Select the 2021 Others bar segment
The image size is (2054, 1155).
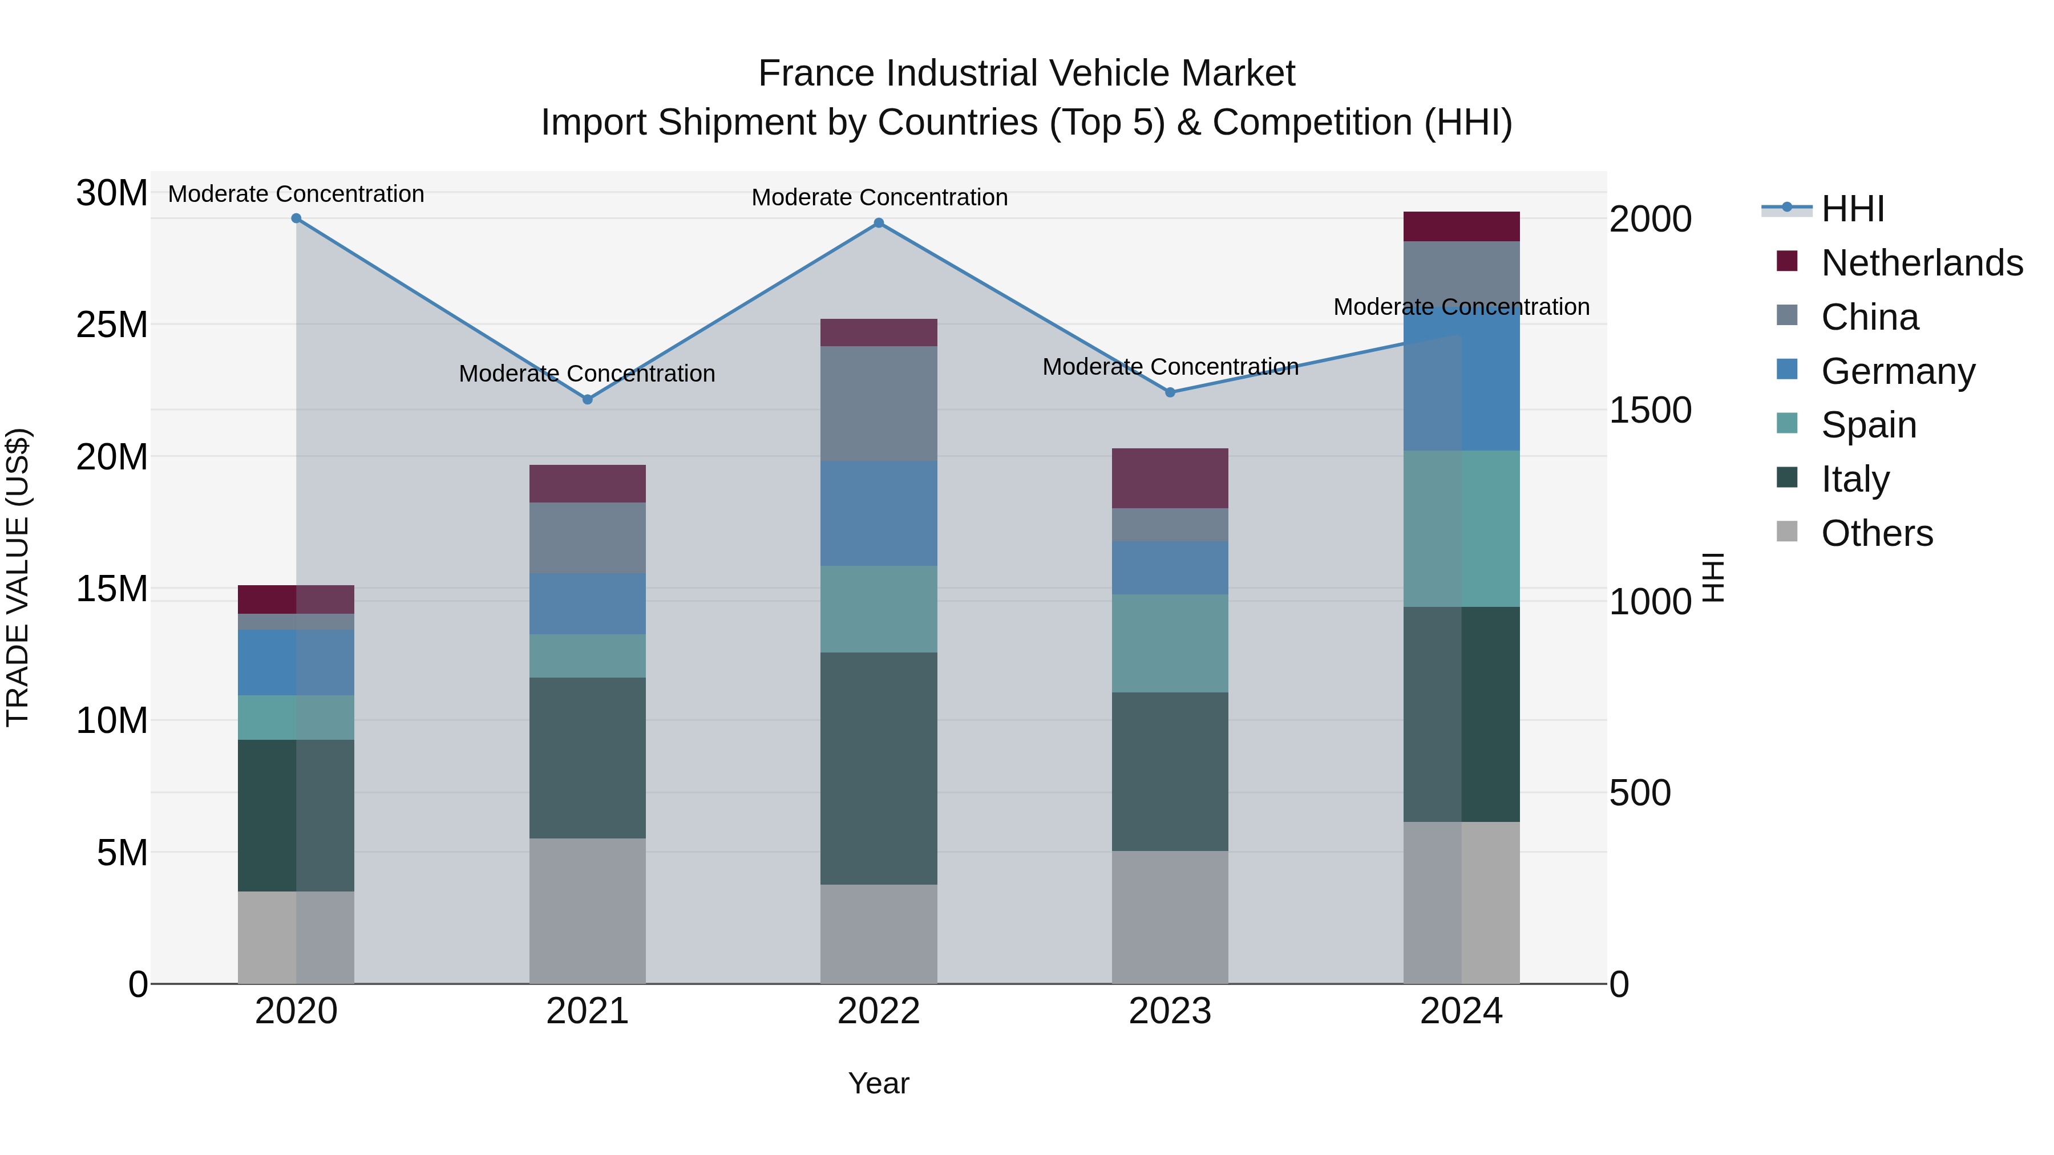(x=588, y=911)
